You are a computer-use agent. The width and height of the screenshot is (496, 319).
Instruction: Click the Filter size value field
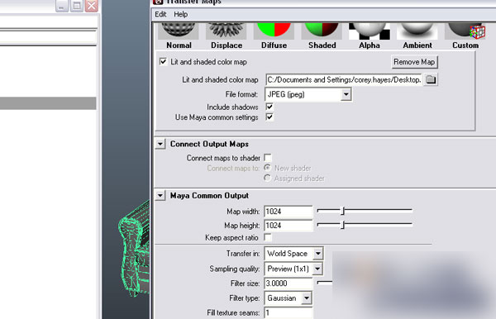[289, 283]
